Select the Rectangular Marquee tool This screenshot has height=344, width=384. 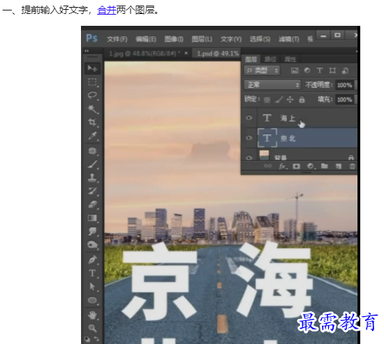[x=92, y=82]
